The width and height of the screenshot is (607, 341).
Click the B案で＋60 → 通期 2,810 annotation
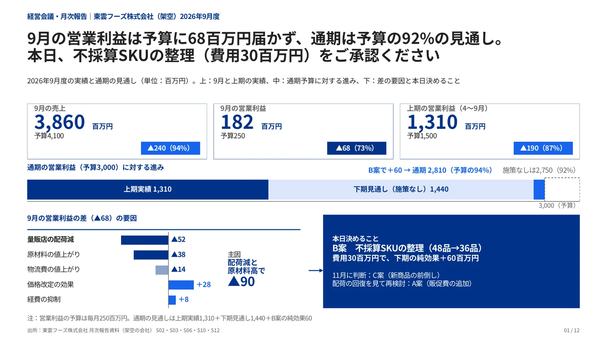pos(430,170)
